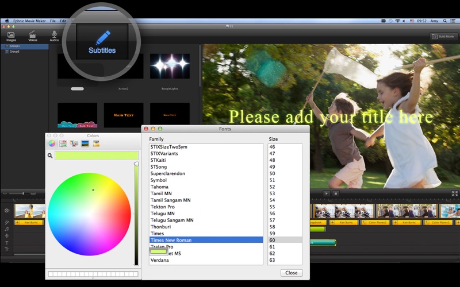Select STKaiti font family

pyautogui.click(x=206, y=160)
